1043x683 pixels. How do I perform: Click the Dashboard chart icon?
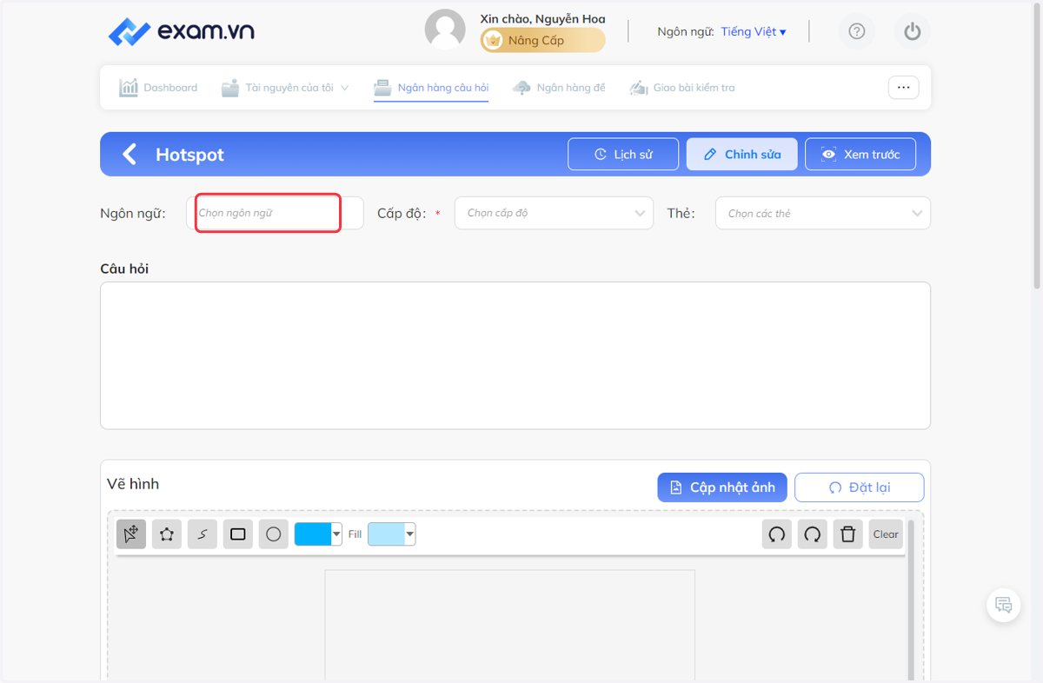[x=129, y=88]
